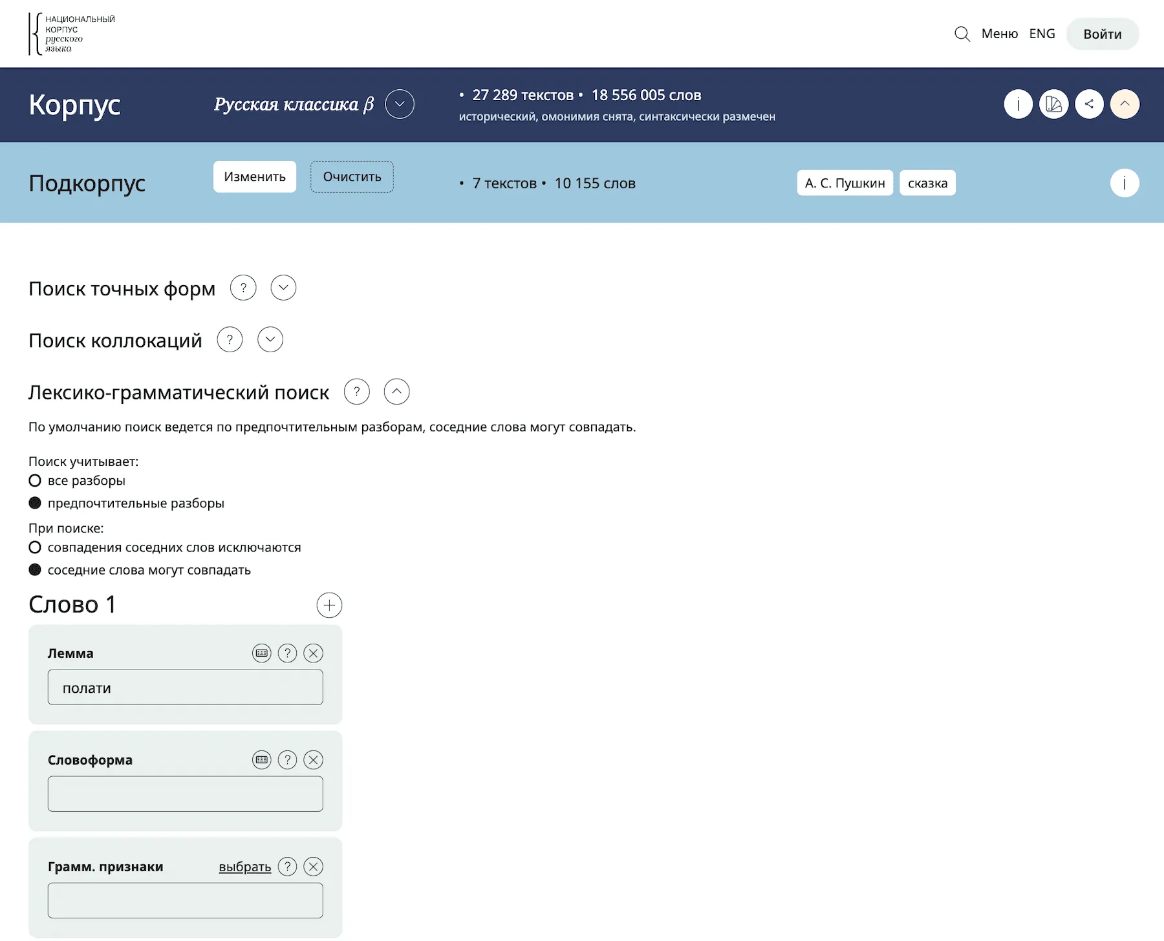The width and height of the screenshot is (1164, 941).
Task: Click Изменить subcorpus button
Action: 255,176
